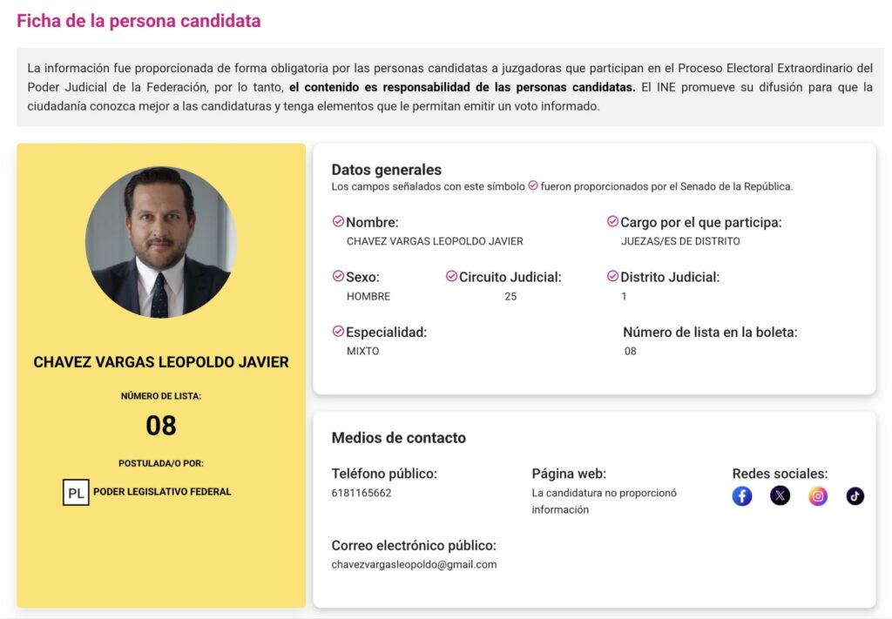Open the candidate's X (Twitter) icon
Screen dimensions: 892x619
[780, 496]
